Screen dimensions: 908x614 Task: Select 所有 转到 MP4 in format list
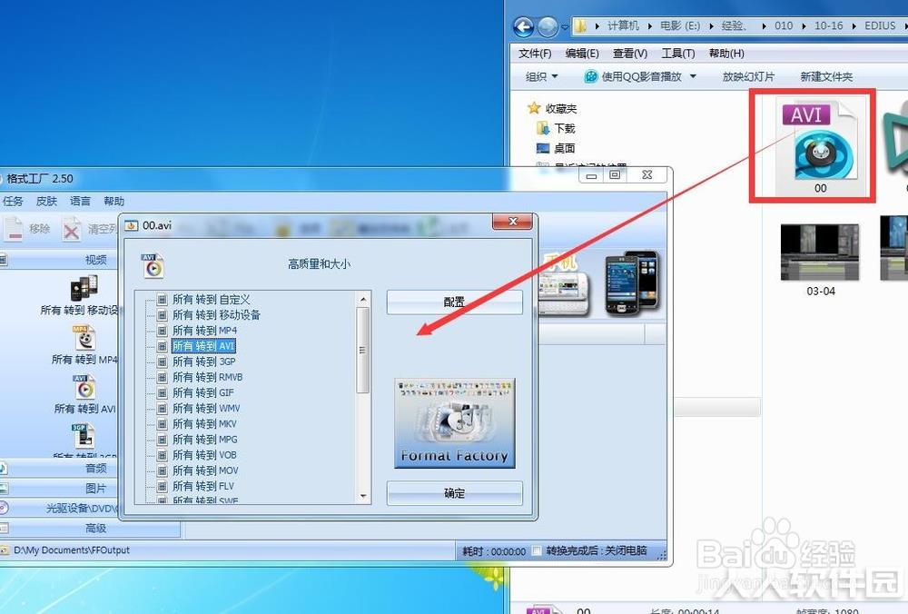(x=204, y=331)
